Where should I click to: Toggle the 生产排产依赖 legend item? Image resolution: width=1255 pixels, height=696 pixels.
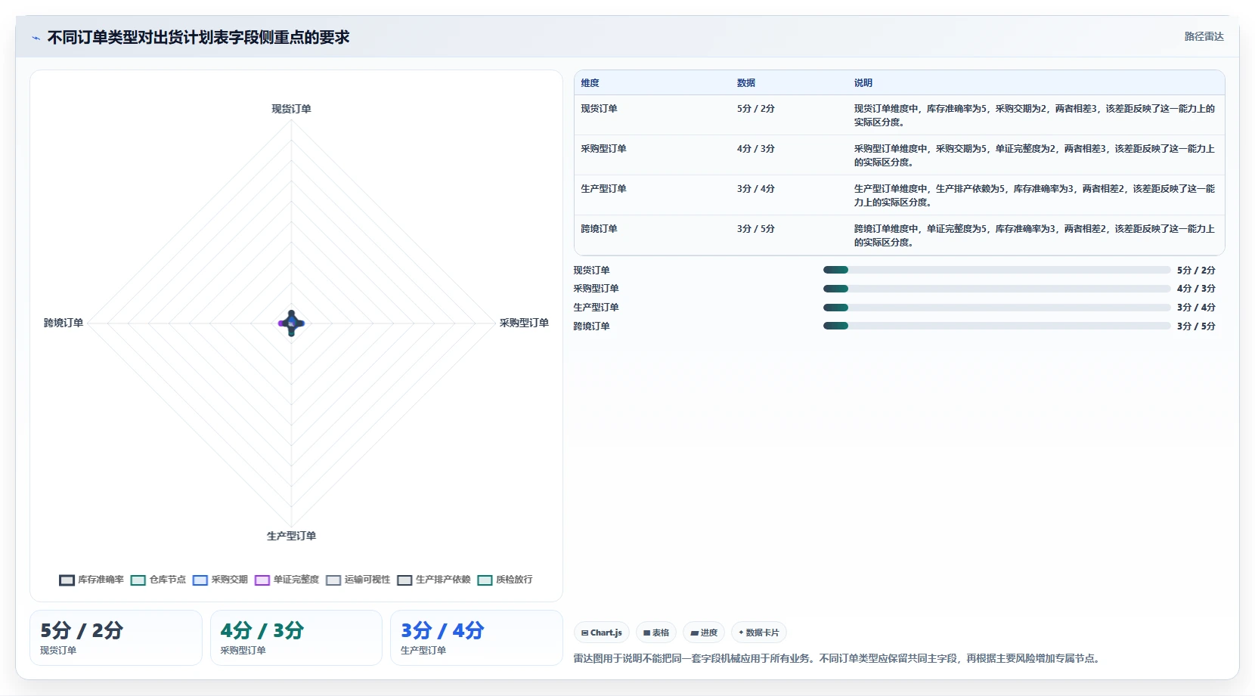click(x=434, y=580)
